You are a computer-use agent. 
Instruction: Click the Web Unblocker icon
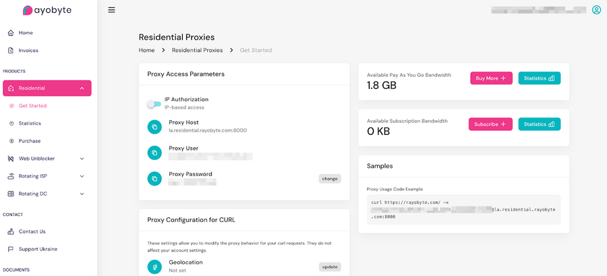pyautogui.click(x=11, y=159)
